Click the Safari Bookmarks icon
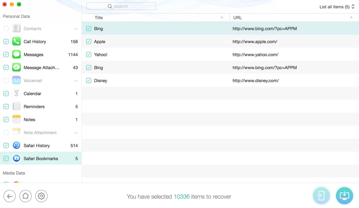Viewport: 359px width, 208px height. (16, 158)
